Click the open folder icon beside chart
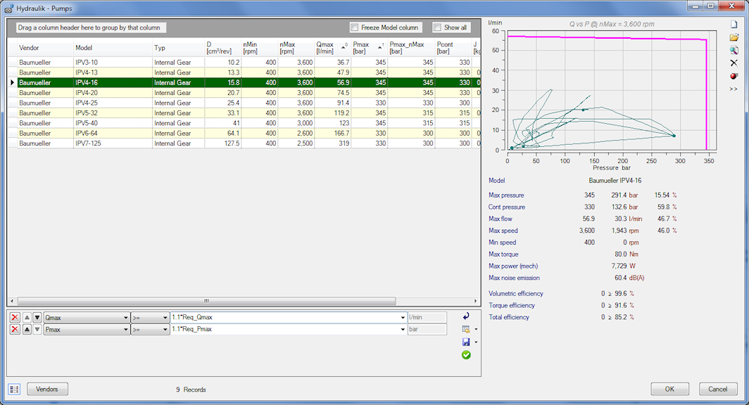This screenshot has height=405, width=749. [x=734, y=38]
